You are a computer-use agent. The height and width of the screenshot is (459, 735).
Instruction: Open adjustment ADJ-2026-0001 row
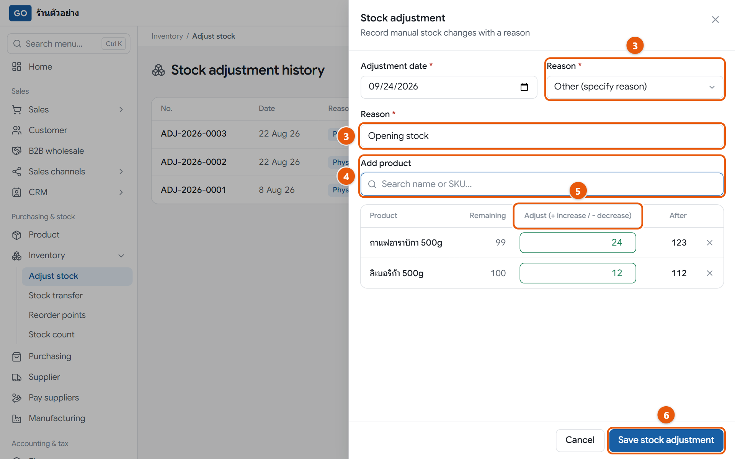(x=250, y=190)
